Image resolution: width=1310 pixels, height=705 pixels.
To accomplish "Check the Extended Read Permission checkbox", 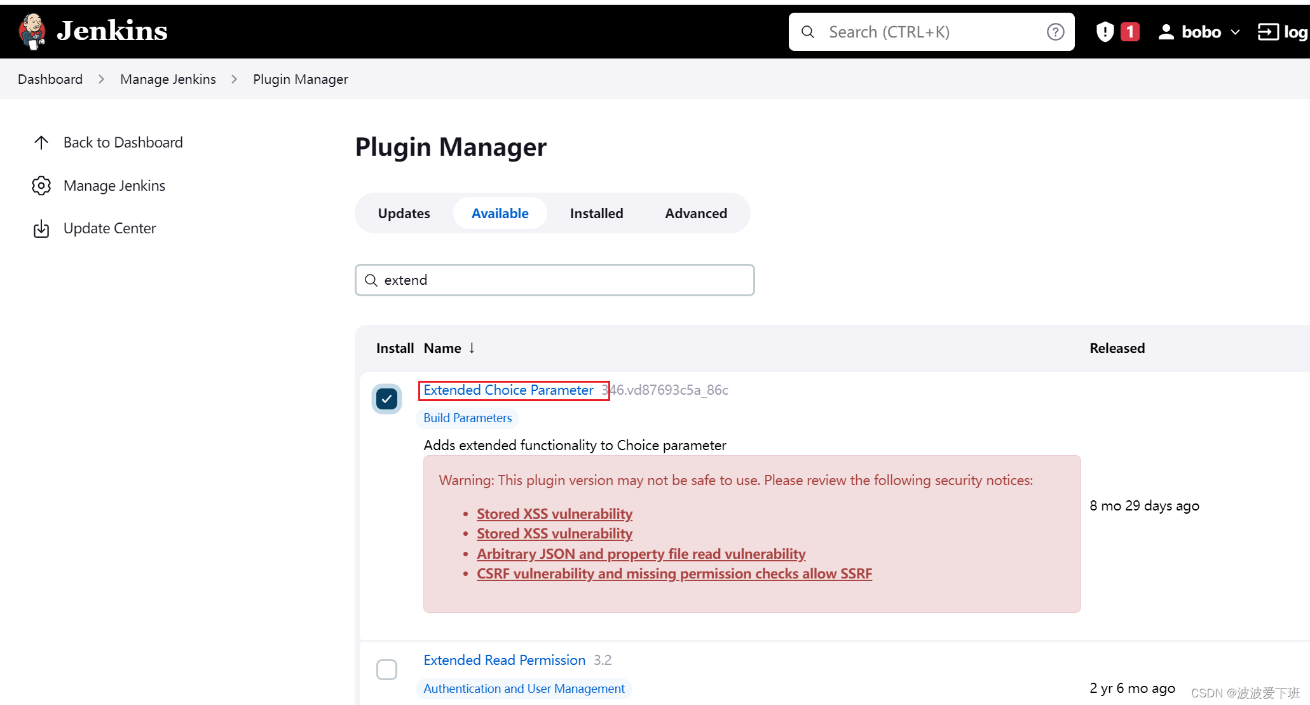I will [386, 669].
